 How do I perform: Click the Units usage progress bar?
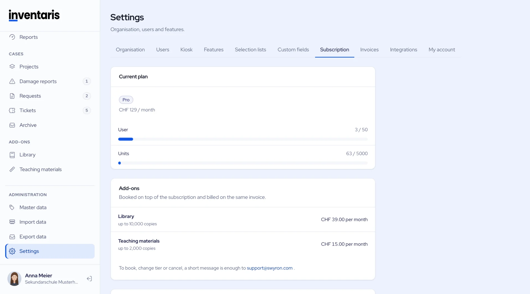243,163
